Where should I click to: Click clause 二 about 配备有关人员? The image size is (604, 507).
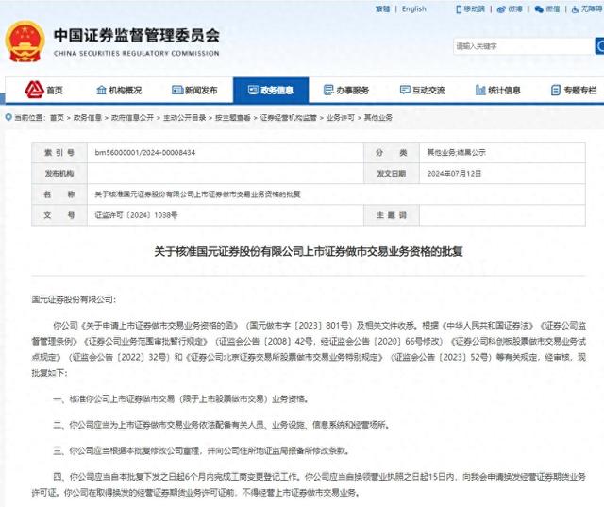pyautogui.click(x=222, y=425)
